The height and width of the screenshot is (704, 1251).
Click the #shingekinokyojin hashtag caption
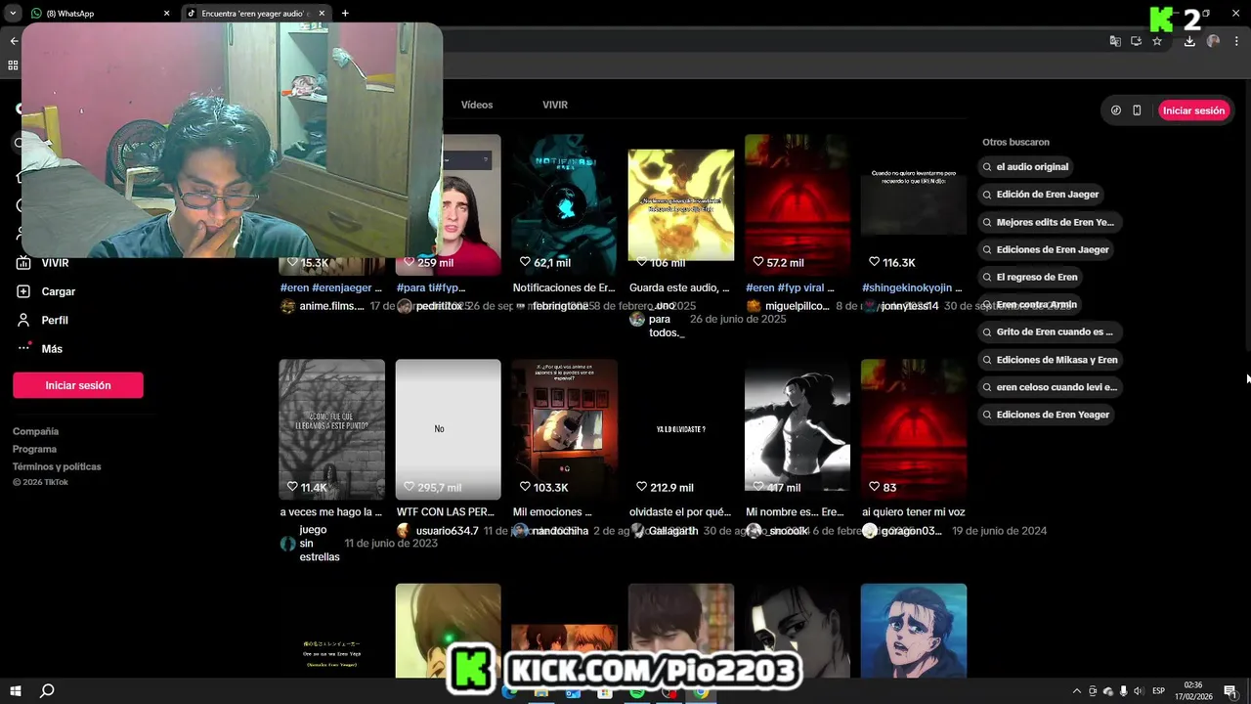[912, 288]
